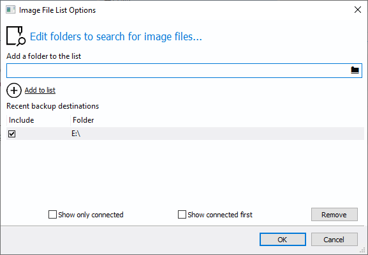368x255 pixels.
Task: Focus the Add a folder path input field
Action: pos(178,70)
